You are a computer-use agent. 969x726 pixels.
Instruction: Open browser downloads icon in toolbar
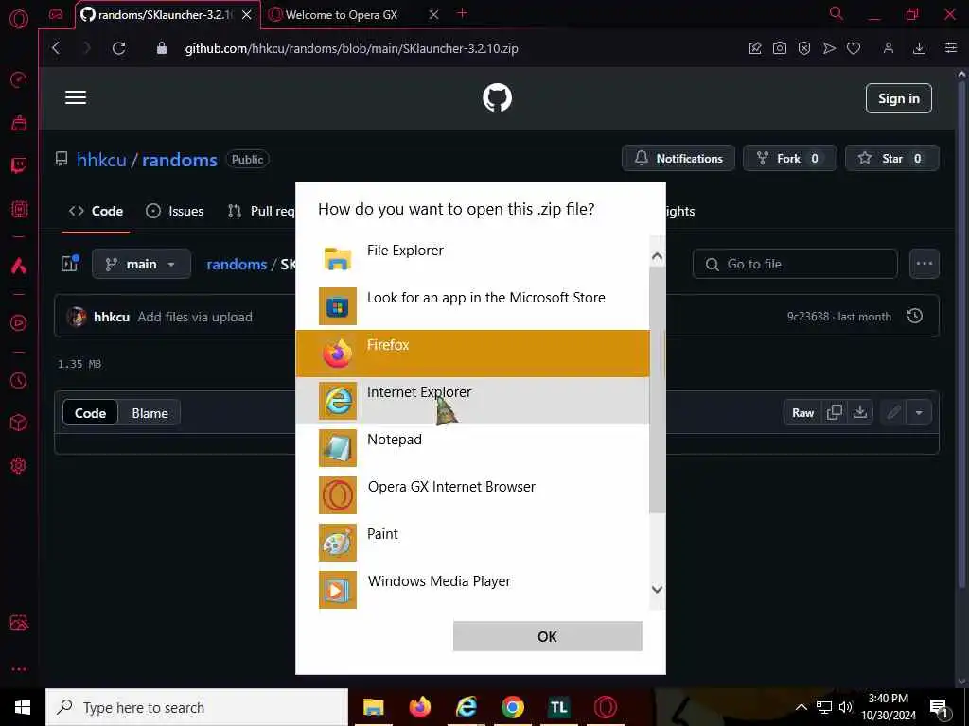point(919,48)
